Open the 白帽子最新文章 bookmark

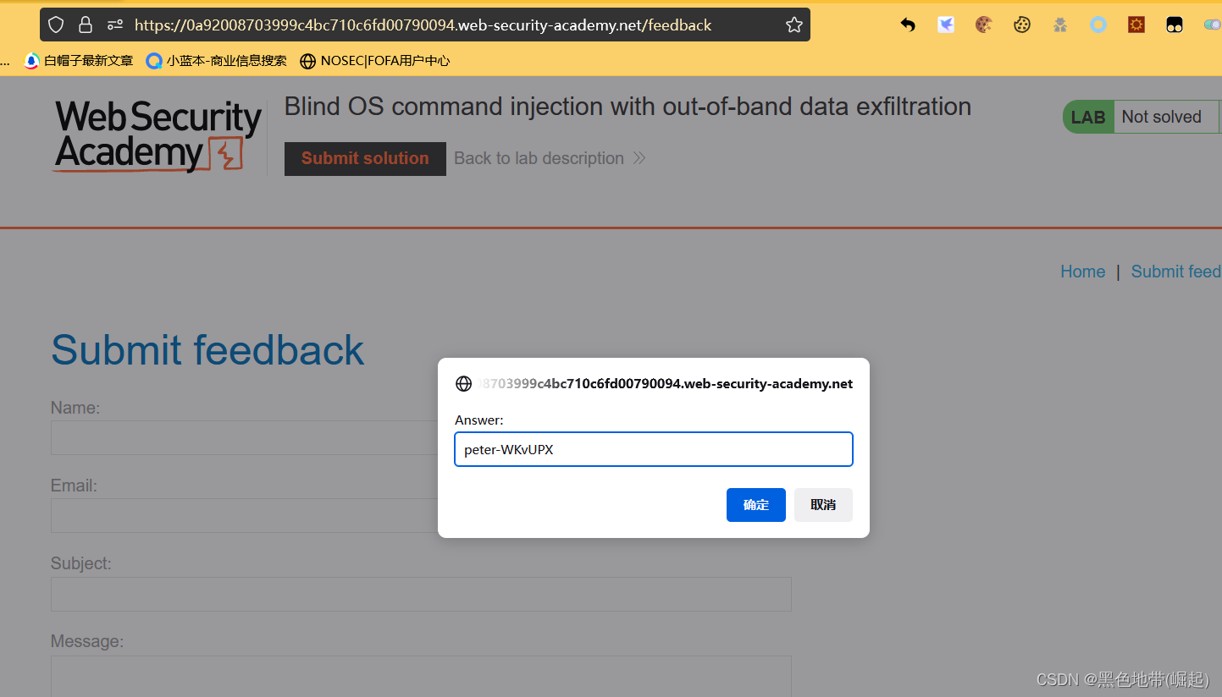pos(79,61)
